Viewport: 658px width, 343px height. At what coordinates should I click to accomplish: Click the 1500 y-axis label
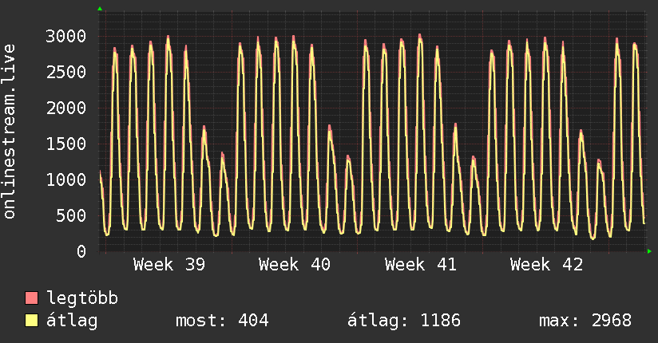(x=66, y=144)
